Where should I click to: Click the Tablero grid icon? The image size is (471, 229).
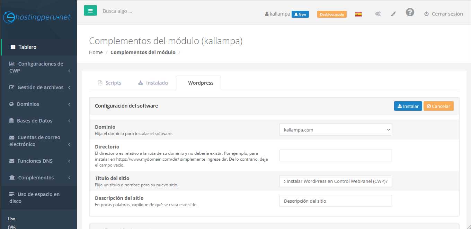(x=13, y=47)
